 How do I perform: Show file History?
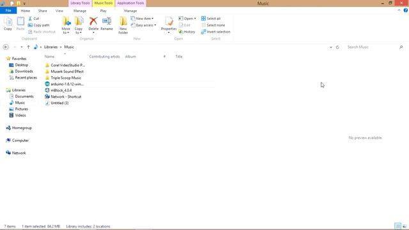187,32
